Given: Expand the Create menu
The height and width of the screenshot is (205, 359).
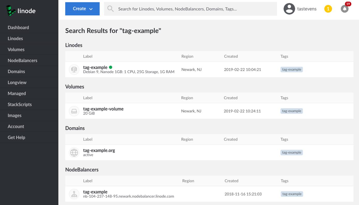Looking at the screenshot, I should [82, 9].
